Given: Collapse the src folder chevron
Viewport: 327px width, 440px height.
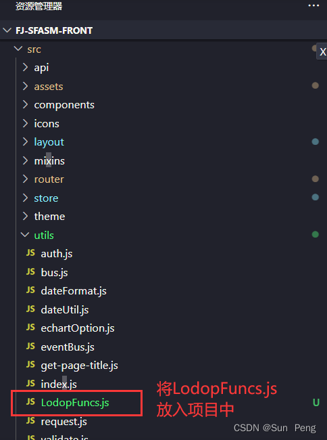Looking at the screenshot, I should 18,49.
